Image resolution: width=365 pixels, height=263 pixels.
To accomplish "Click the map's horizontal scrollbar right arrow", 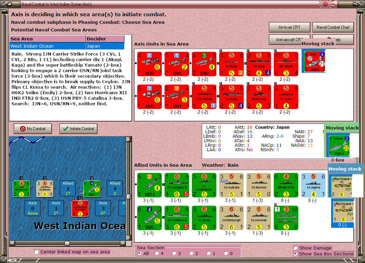I will [x=123, y=243].
